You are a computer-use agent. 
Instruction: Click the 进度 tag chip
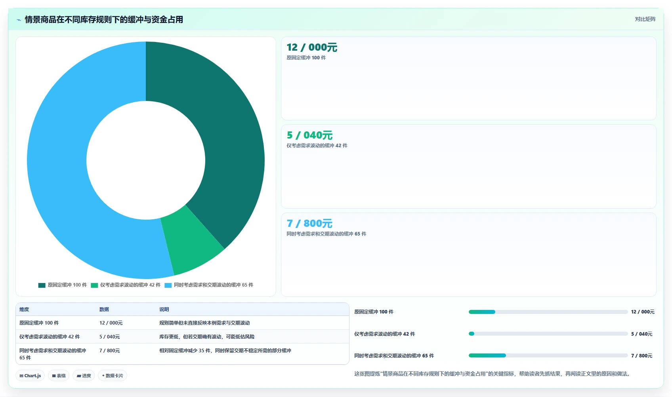[84, 376]
